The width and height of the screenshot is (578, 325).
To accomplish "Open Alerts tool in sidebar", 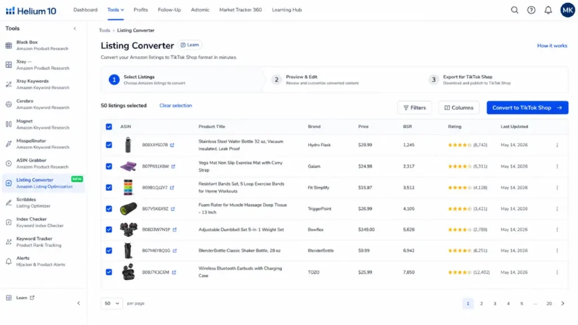I will pos(43,261).
